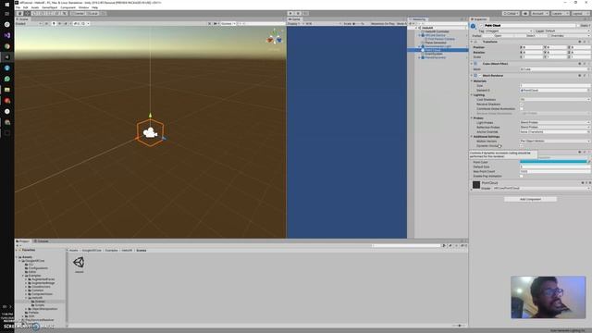Click the PointCloud material preview icon
Viewport: 592px width, 333px height.
click(476, 185)
